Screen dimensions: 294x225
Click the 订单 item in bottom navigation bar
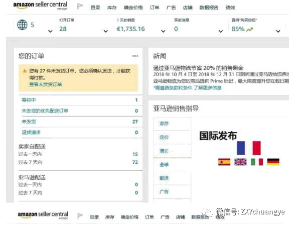tap(150, 217)
